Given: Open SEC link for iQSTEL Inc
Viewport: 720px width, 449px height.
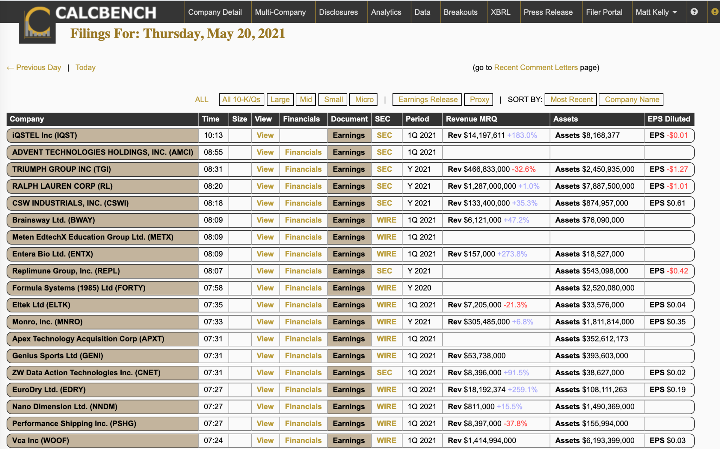Looking at the screenshot, I should point(384,135).
